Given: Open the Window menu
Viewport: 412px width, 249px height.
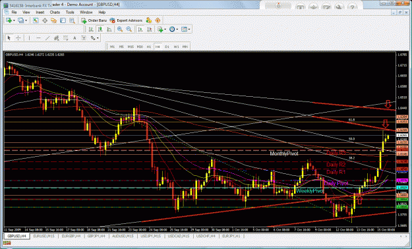Looking at the screenshot, I should click(x=86, y=13).
